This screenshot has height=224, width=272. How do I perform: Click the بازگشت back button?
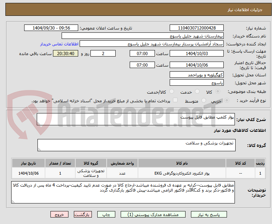[83, 215]
